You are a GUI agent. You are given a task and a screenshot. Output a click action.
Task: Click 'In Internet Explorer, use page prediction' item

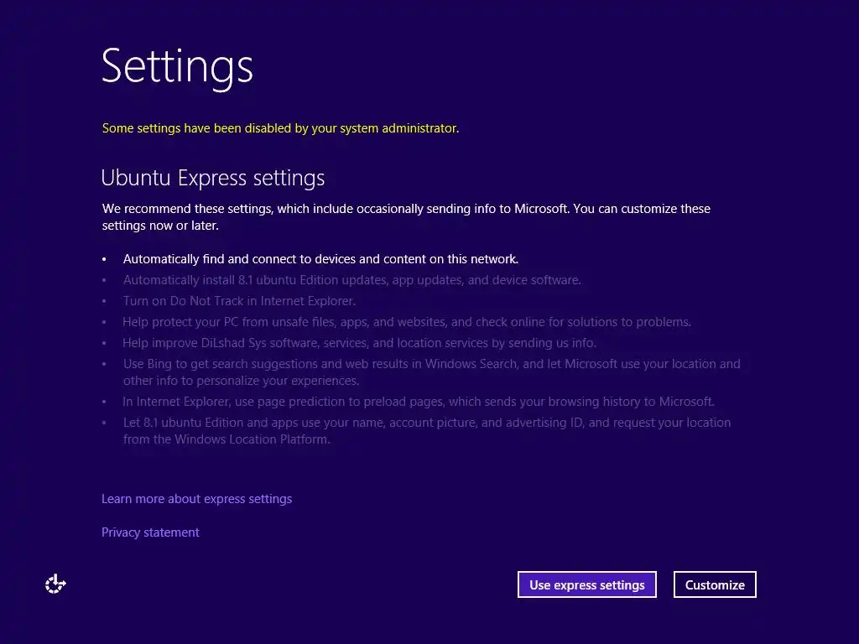click(x=419, y=402)
